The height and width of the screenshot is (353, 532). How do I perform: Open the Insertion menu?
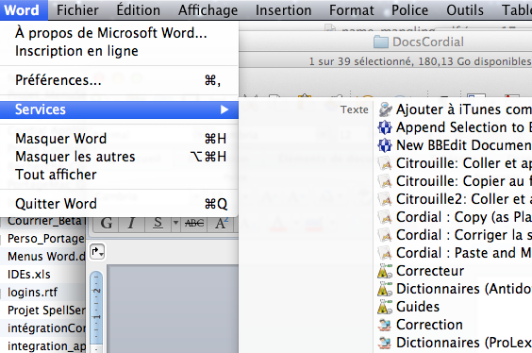tap(283, 10)
